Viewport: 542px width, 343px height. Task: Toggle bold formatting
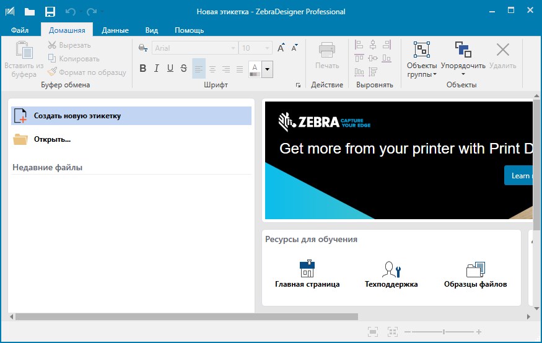pyautogui.click(x=142, y=68)
